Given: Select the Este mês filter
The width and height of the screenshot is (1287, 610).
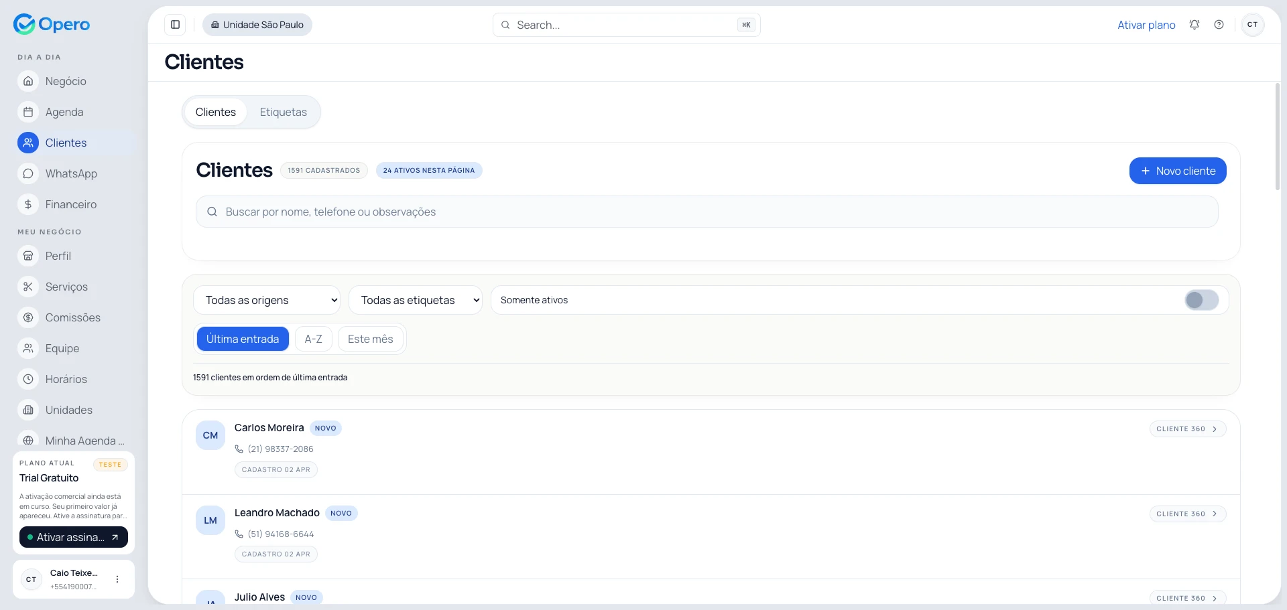Looking at the screenshot, I should pos(370,339).
